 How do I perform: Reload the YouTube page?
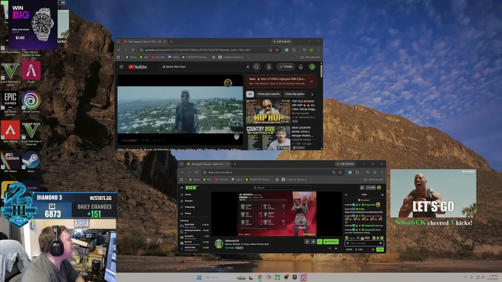click(x=133, y=50)
